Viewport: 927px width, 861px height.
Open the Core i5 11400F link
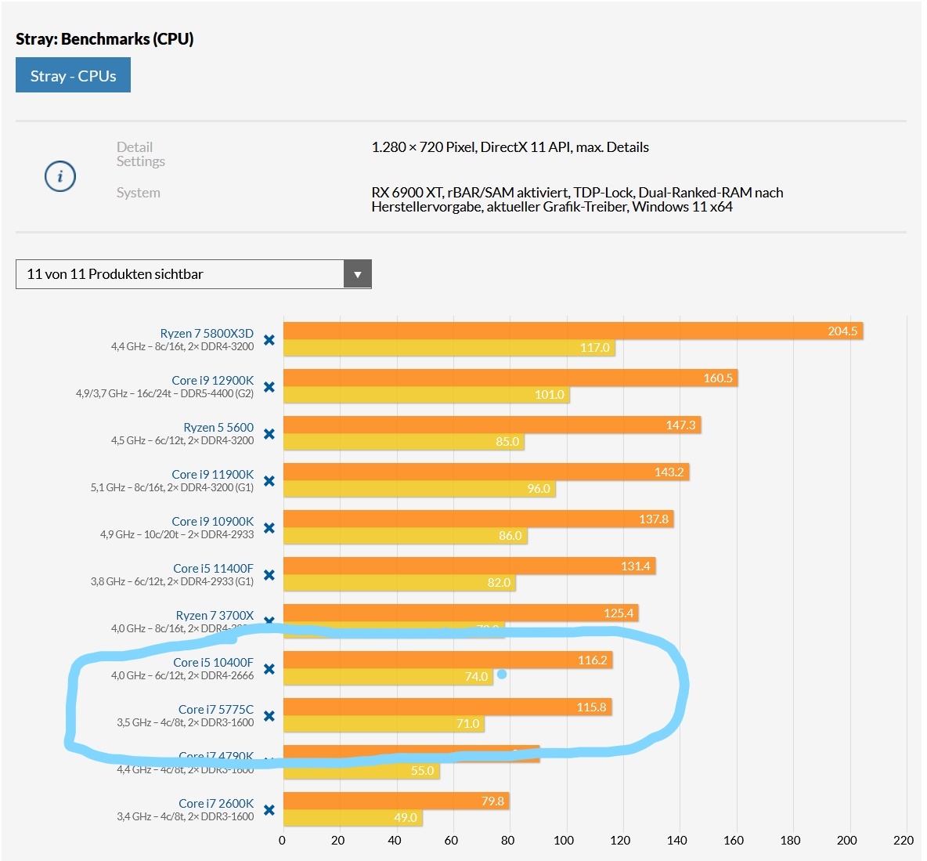[x=214, y=568]
